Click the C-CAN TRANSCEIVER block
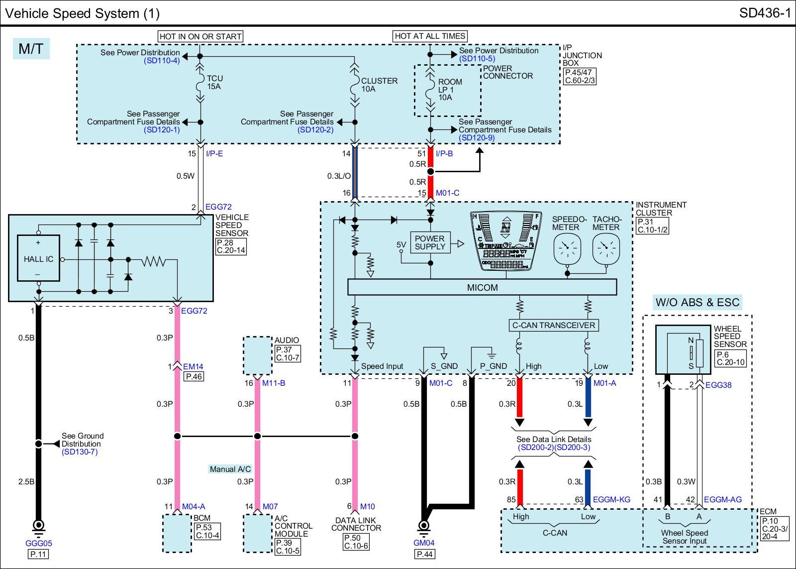 553,326
